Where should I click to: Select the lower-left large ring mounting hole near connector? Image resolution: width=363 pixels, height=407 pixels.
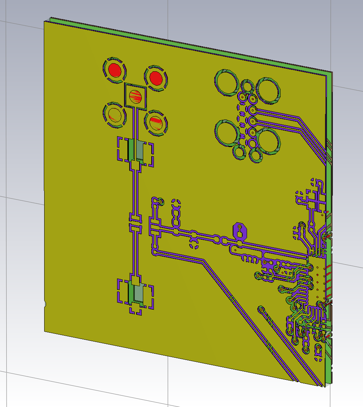pos(226,133)
